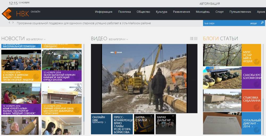Expand news 'Все категории' dropdown

36,39
